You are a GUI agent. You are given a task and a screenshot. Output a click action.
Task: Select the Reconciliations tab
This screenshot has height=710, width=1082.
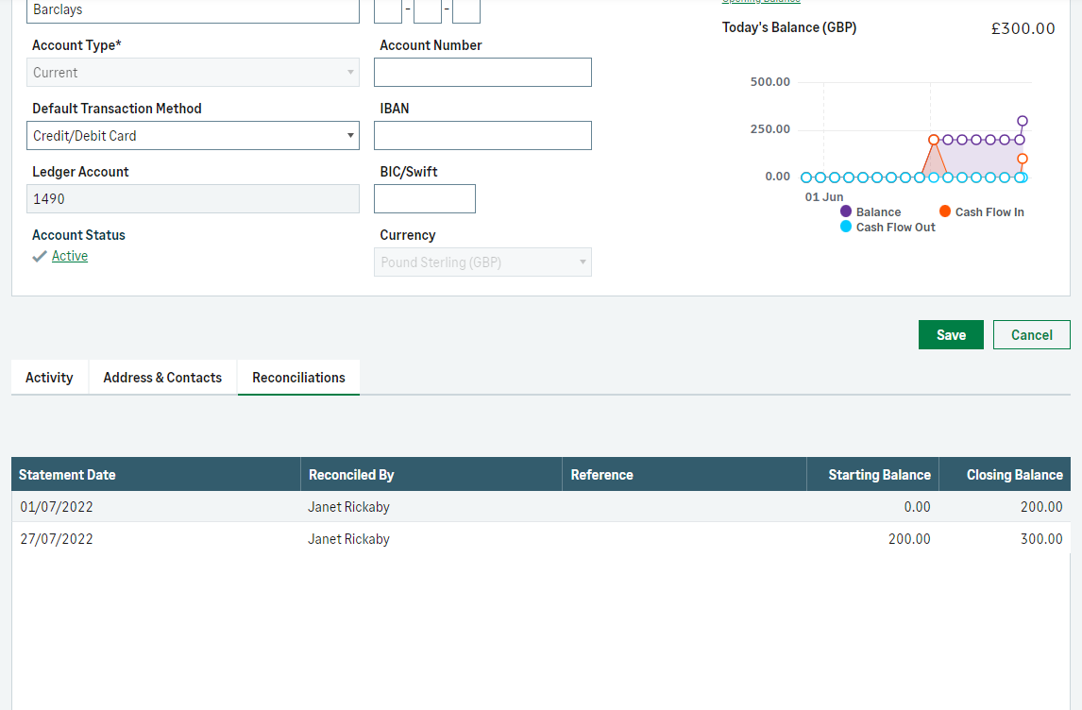pyautogui.click(x=298, y=378)
